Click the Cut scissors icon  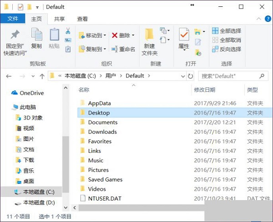pyautogui.click(x=68, y=31)
